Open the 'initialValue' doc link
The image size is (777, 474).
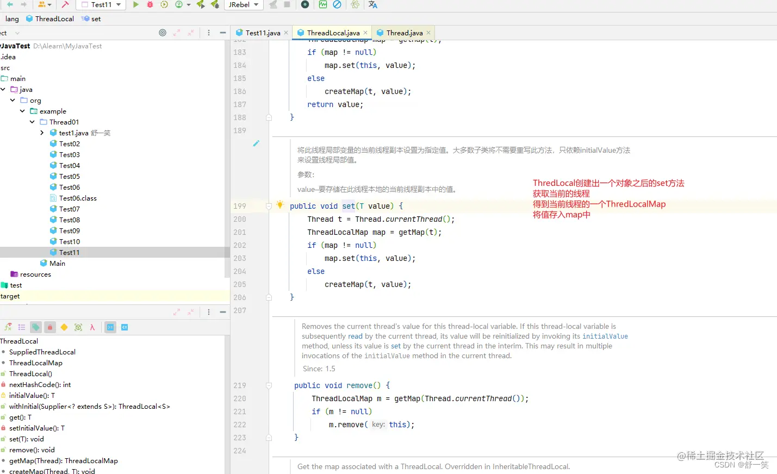pos(605,336)
